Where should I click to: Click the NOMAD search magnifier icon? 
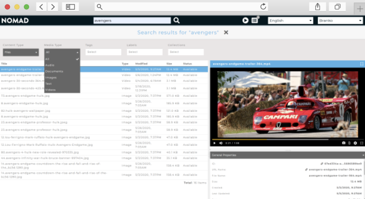pos(177,20)
